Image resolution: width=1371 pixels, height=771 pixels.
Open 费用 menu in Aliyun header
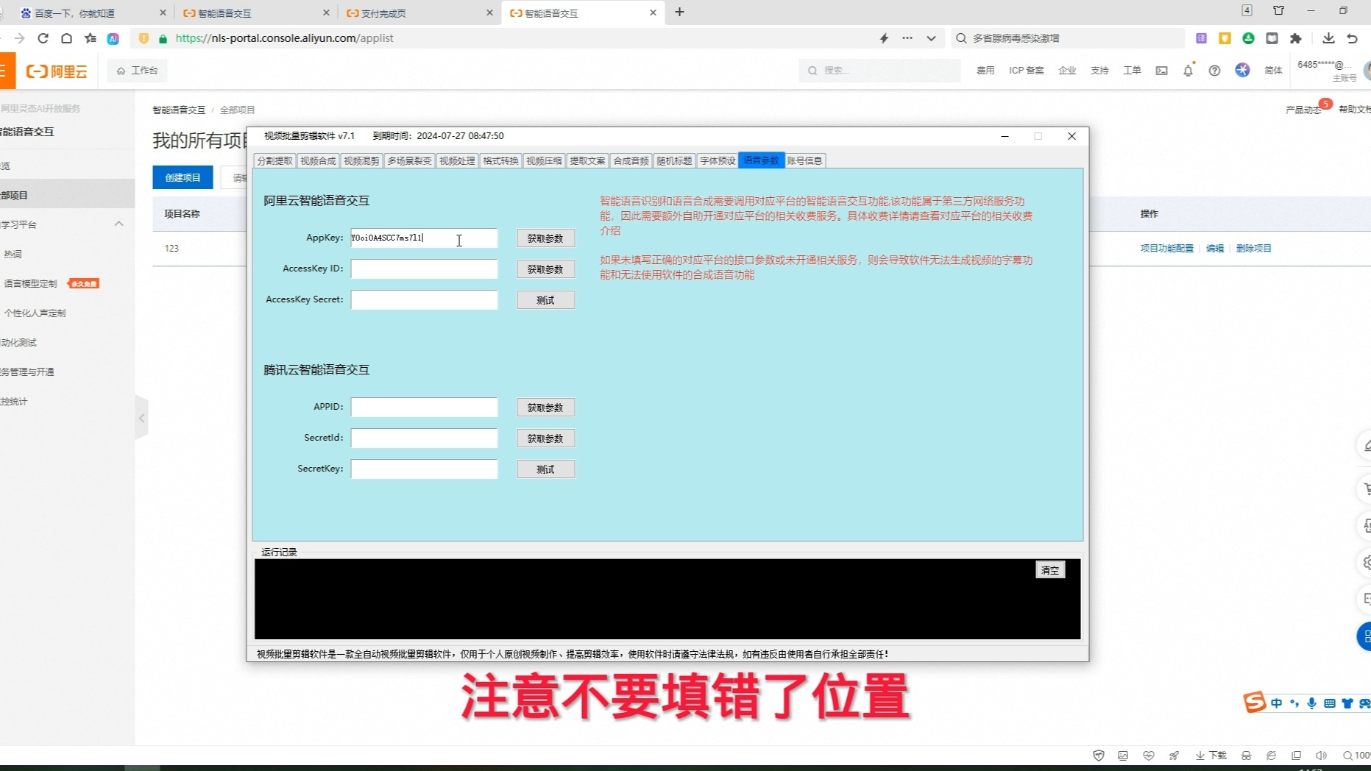tap(985, 71)
